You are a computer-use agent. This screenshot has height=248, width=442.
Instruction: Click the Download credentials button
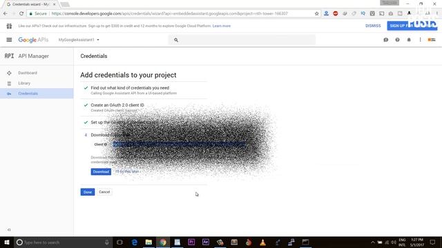[101, 172]
